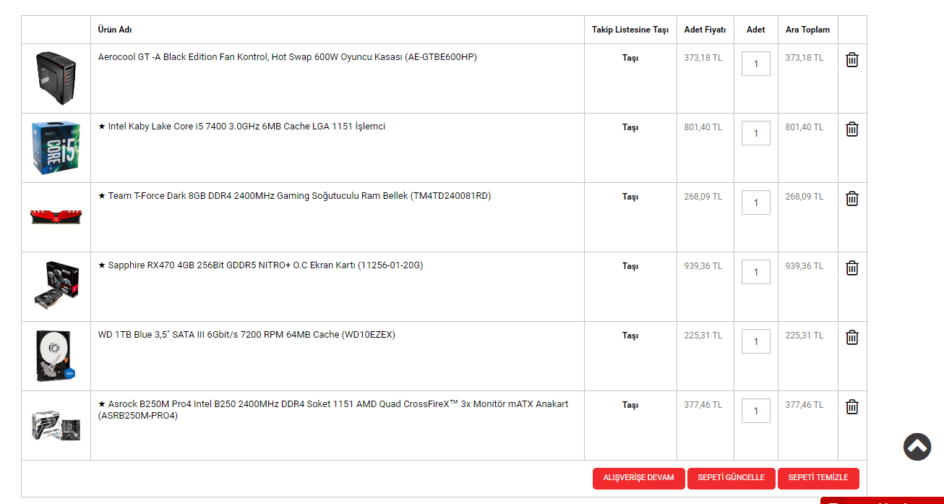Click Sepeti Temizle to empty the cart
Image resolution: width=944 pixels, height=504 pixels.
(818, 478)
